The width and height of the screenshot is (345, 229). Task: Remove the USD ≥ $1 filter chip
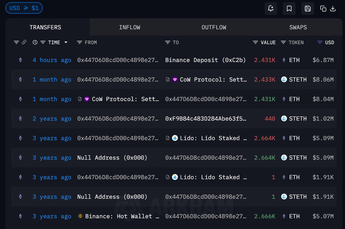pyautogui.click(x=24, y=8)
